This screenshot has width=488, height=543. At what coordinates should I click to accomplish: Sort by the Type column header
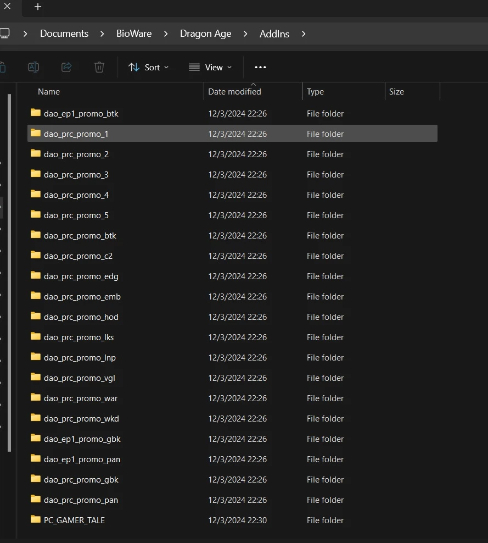tap(315, 92)
